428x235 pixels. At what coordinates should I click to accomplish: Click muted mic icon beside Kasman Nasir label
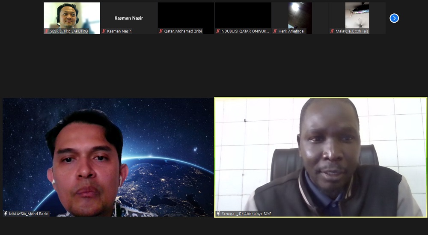click(104, 31)
